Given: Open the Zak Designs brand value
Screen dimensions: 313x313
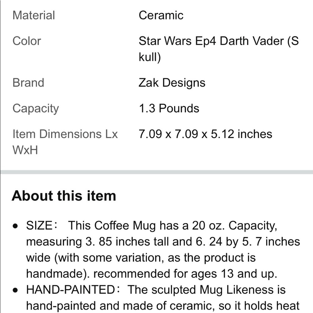Looking at the screenshot, I should 172,83.
